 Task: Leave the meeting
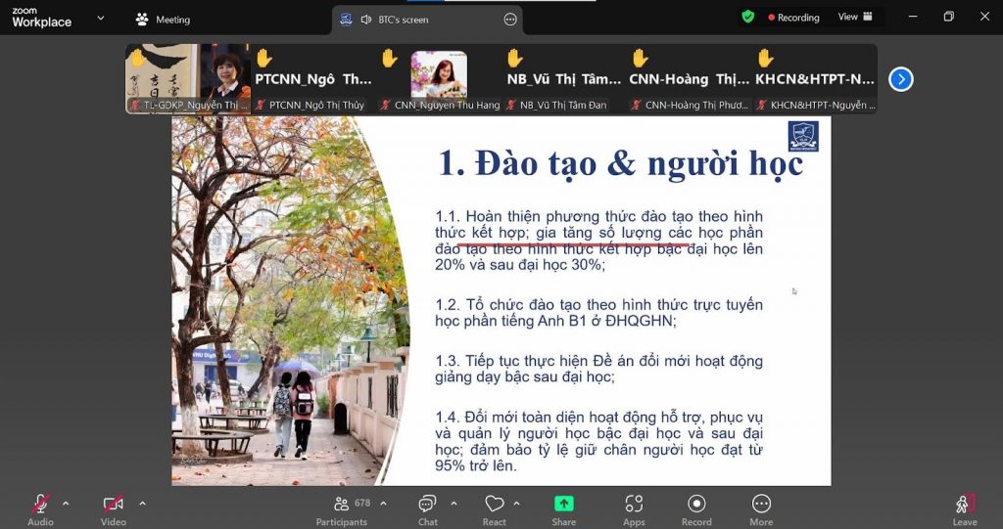[965, 507]
